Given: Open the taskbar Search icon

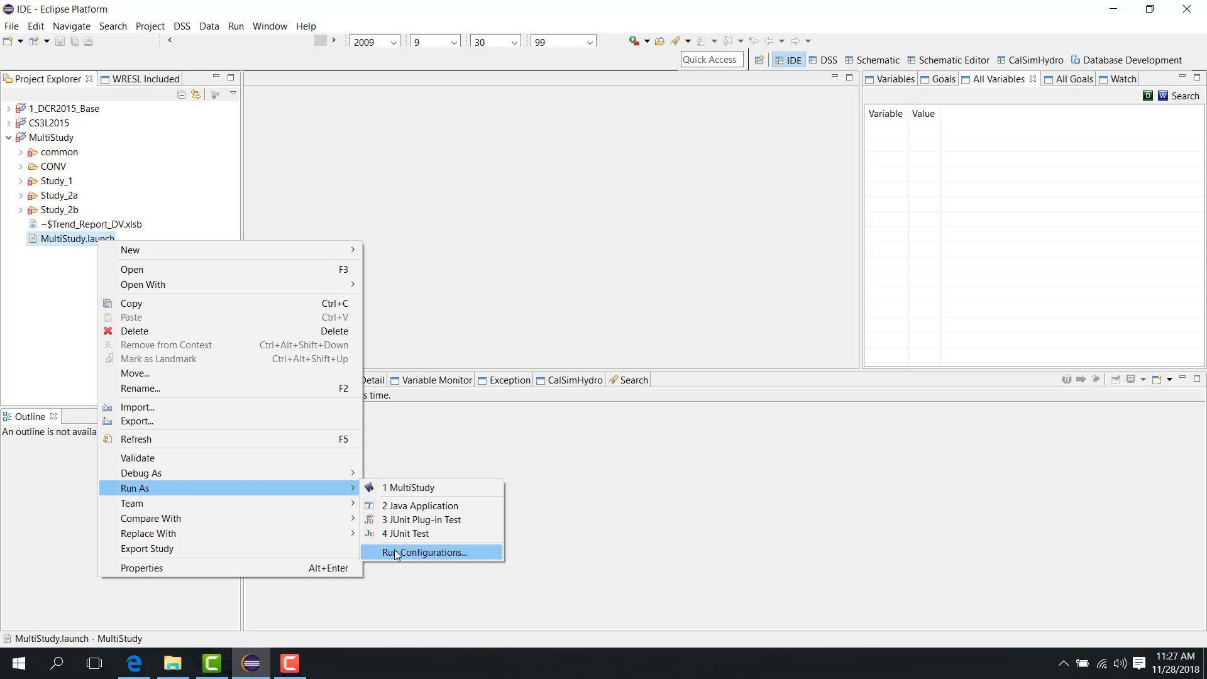Looking at the screenshot, I should coord(57,663).
